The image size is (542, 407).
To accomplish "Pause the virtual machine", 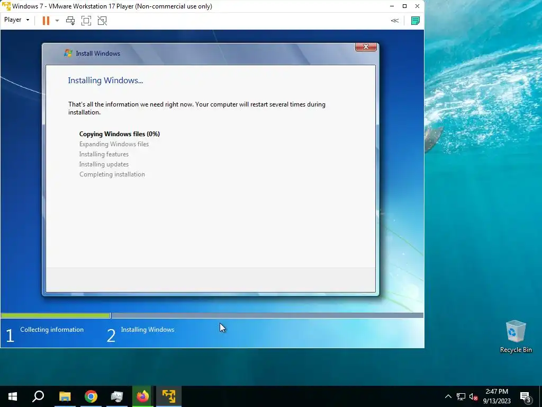I will click(x=46, y=21).
